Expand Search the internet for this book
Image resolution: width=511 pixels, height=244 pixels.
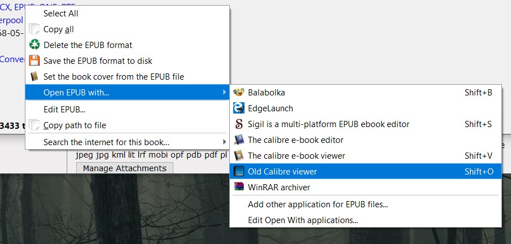224,142
